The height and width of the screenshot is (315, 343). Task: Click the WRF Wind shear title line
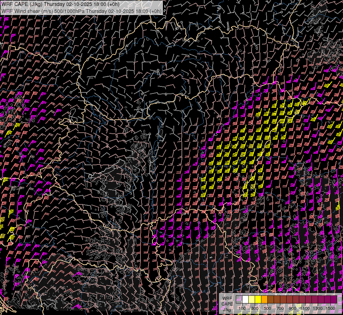[81, 11]
